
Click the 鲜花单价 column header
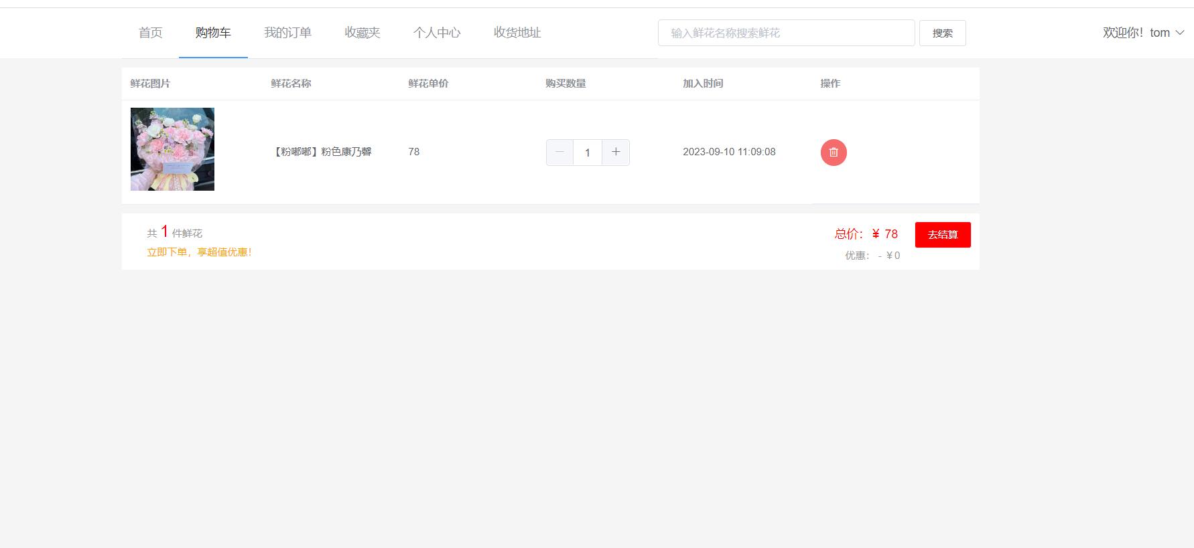tap(428, 84)
